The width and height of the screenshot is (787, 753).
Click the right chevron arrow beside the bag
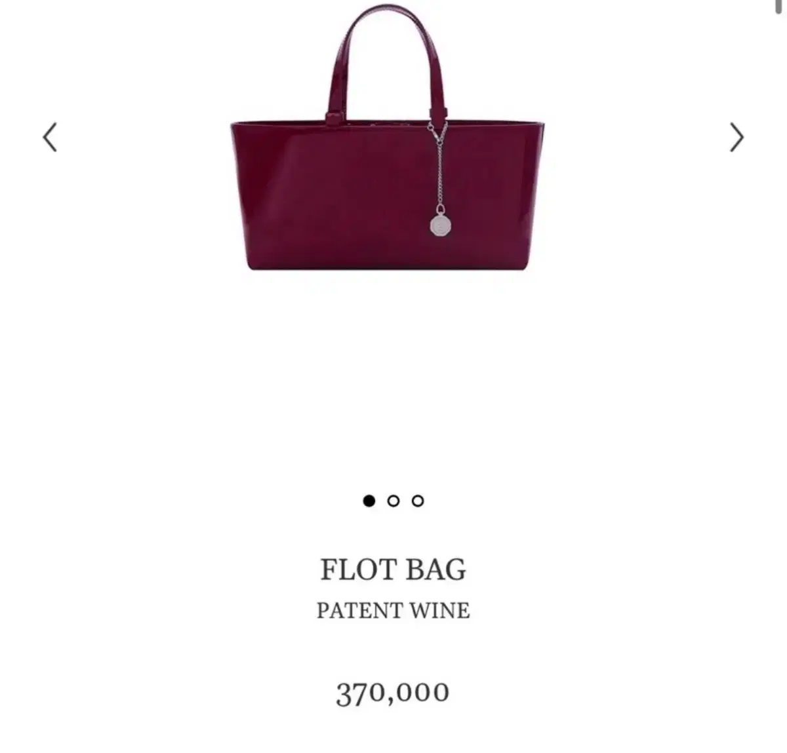pos(737,138)
